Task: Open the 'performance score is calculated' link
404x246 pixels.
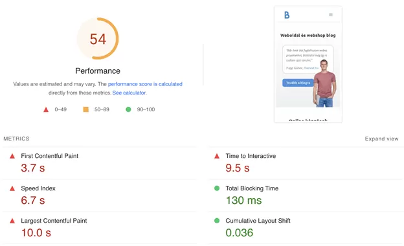Action: click(x=145, y=84)
